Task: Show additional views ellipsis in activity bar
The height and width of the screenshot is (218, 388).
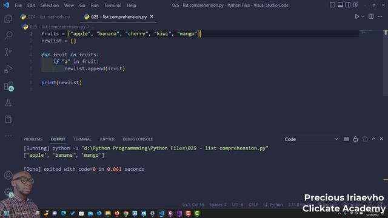Action: (8, 136)
